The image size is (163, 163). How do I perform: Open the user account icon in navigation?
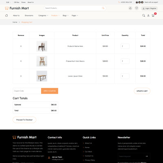click(x=148, y=15)
